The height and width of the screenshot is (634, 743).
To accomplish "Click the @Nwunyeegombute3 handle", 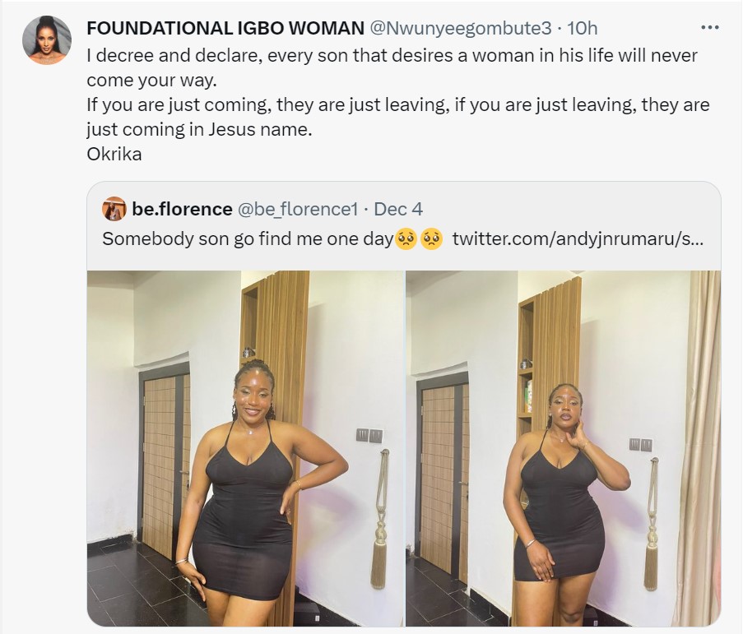I will click(x=460, y=28).
